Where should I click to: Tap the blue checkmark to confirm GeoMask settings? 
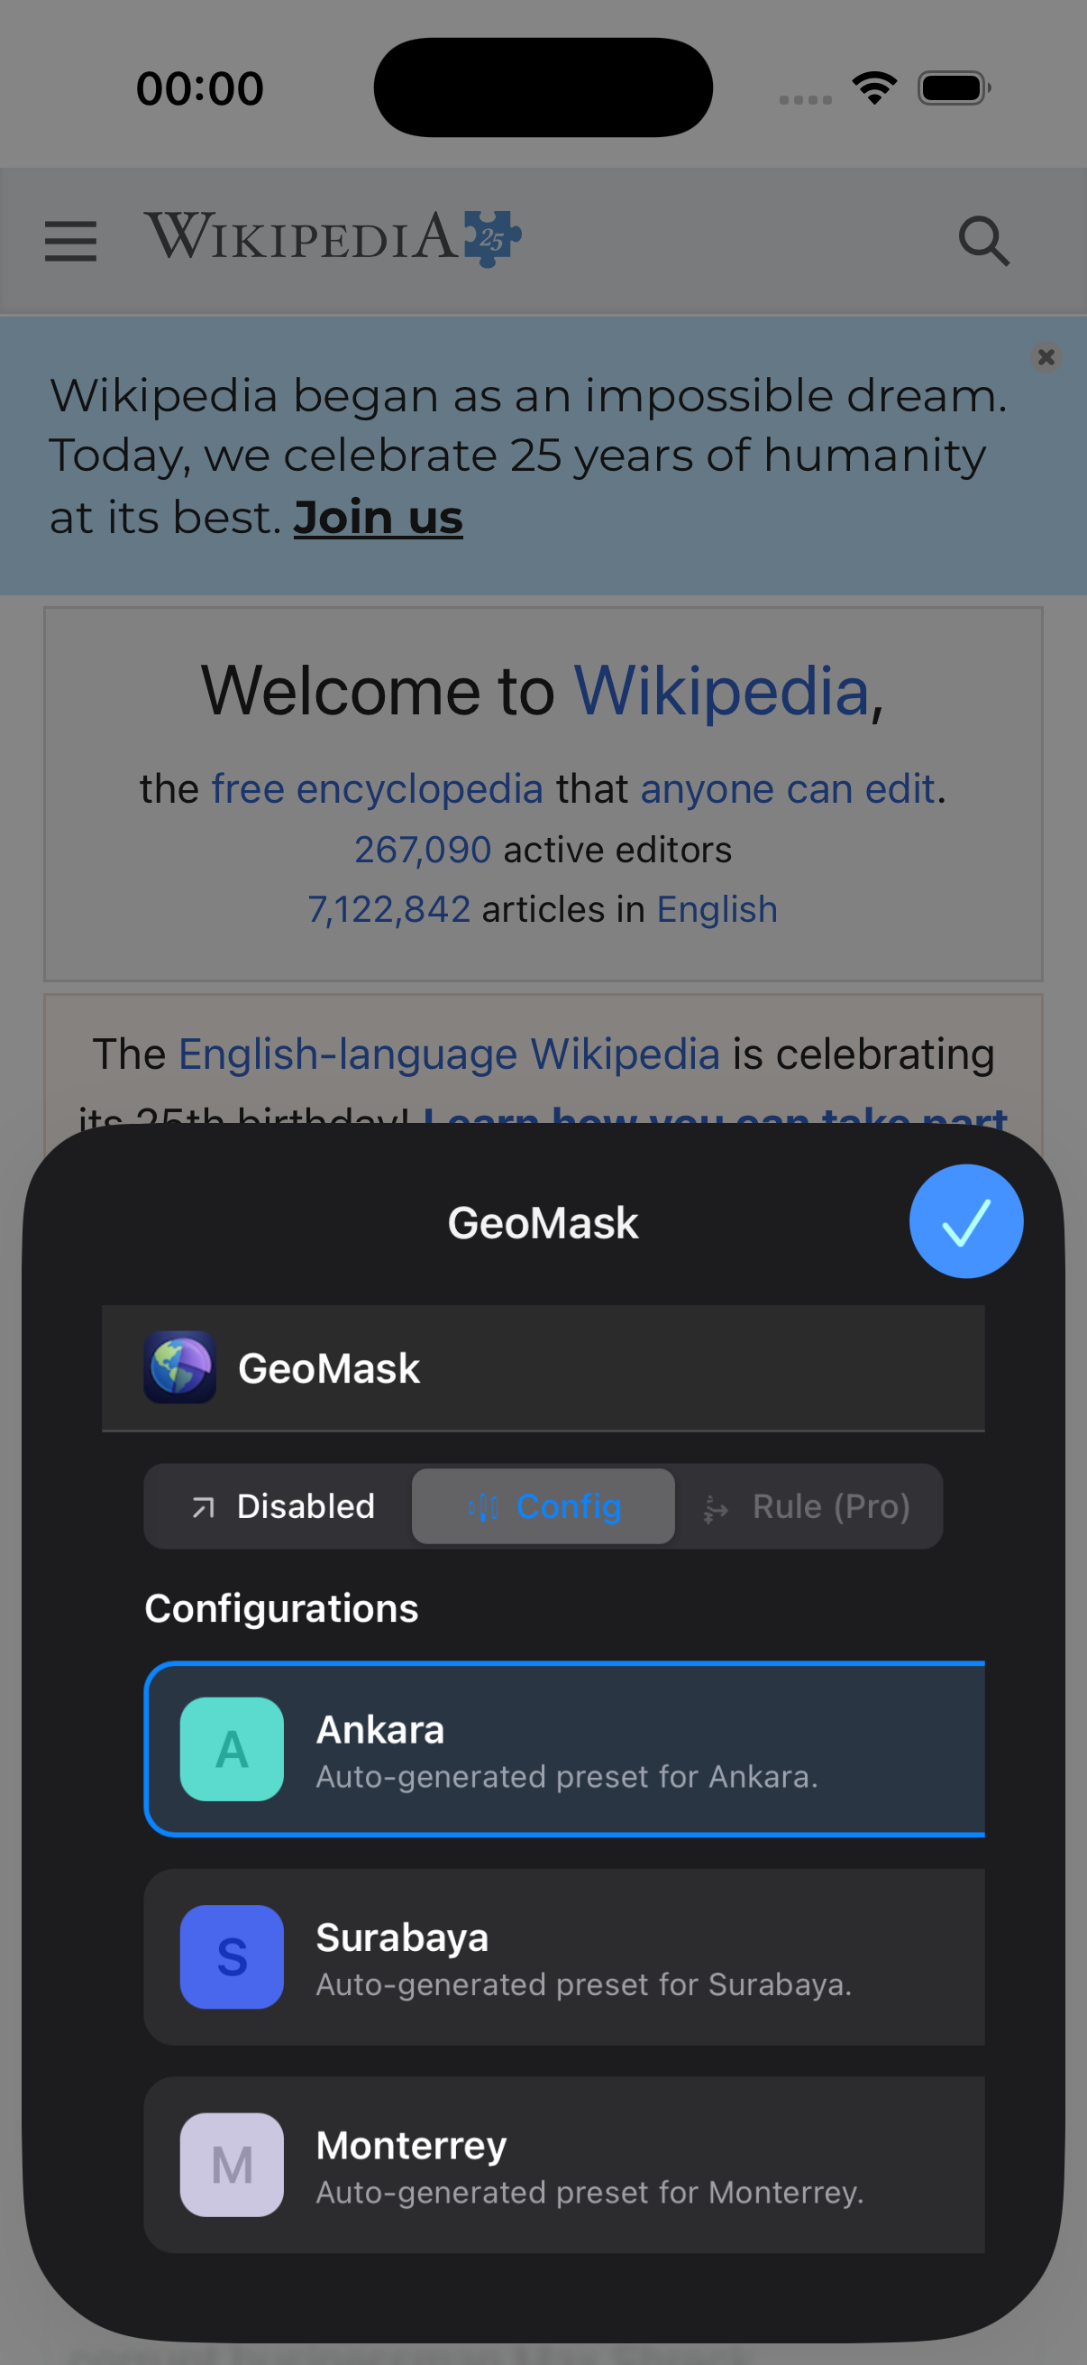click(x=966, y=1221)
